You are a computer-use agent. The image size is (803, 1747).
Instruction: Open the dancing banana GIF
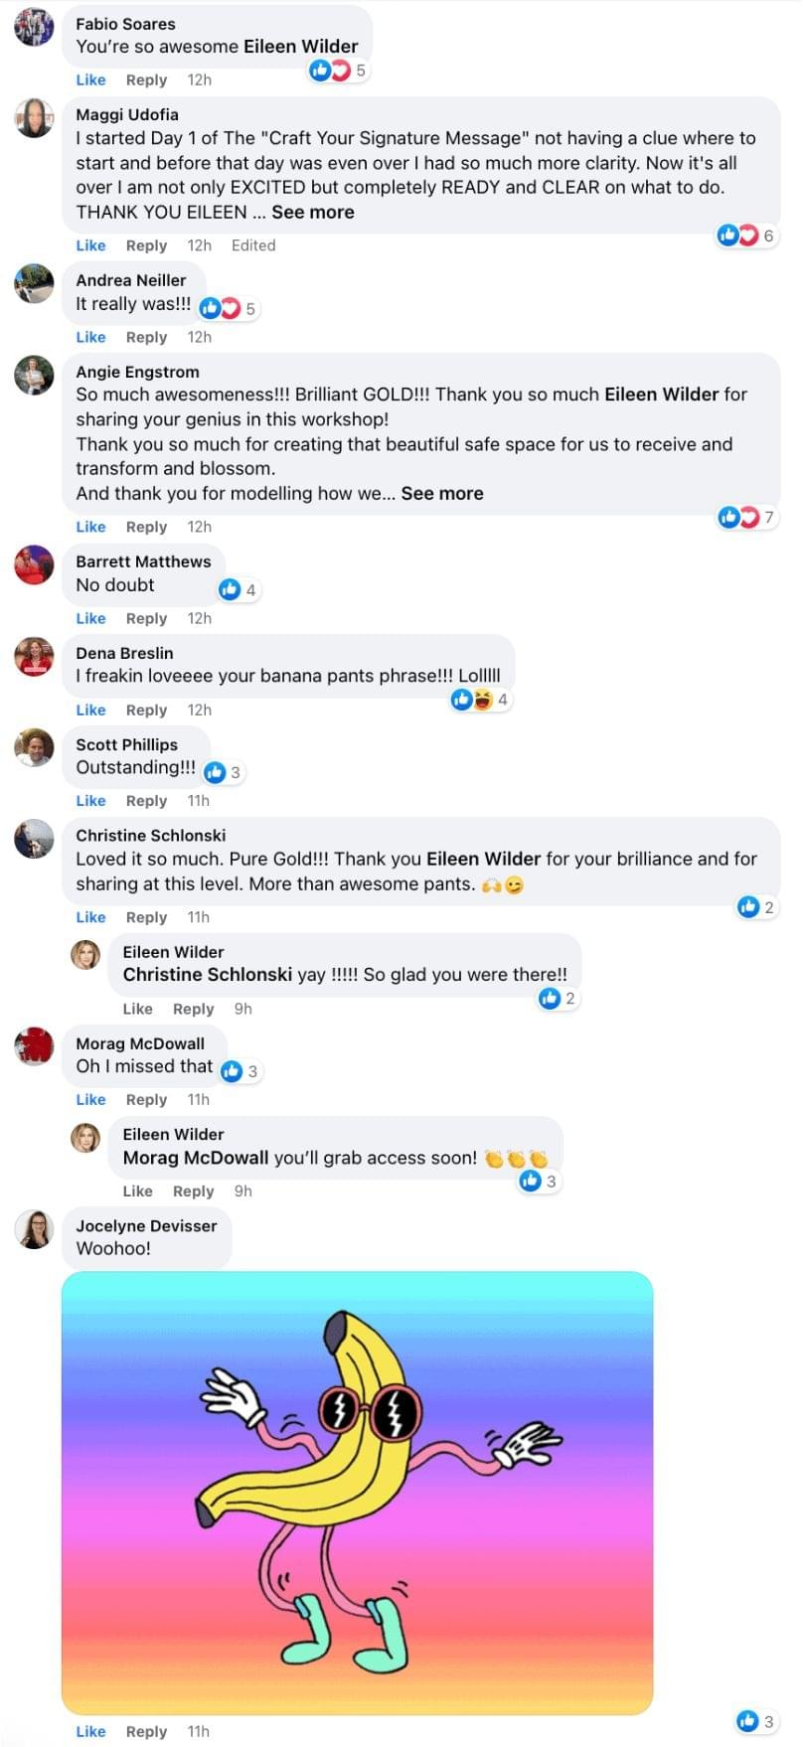coord(358,1492)
